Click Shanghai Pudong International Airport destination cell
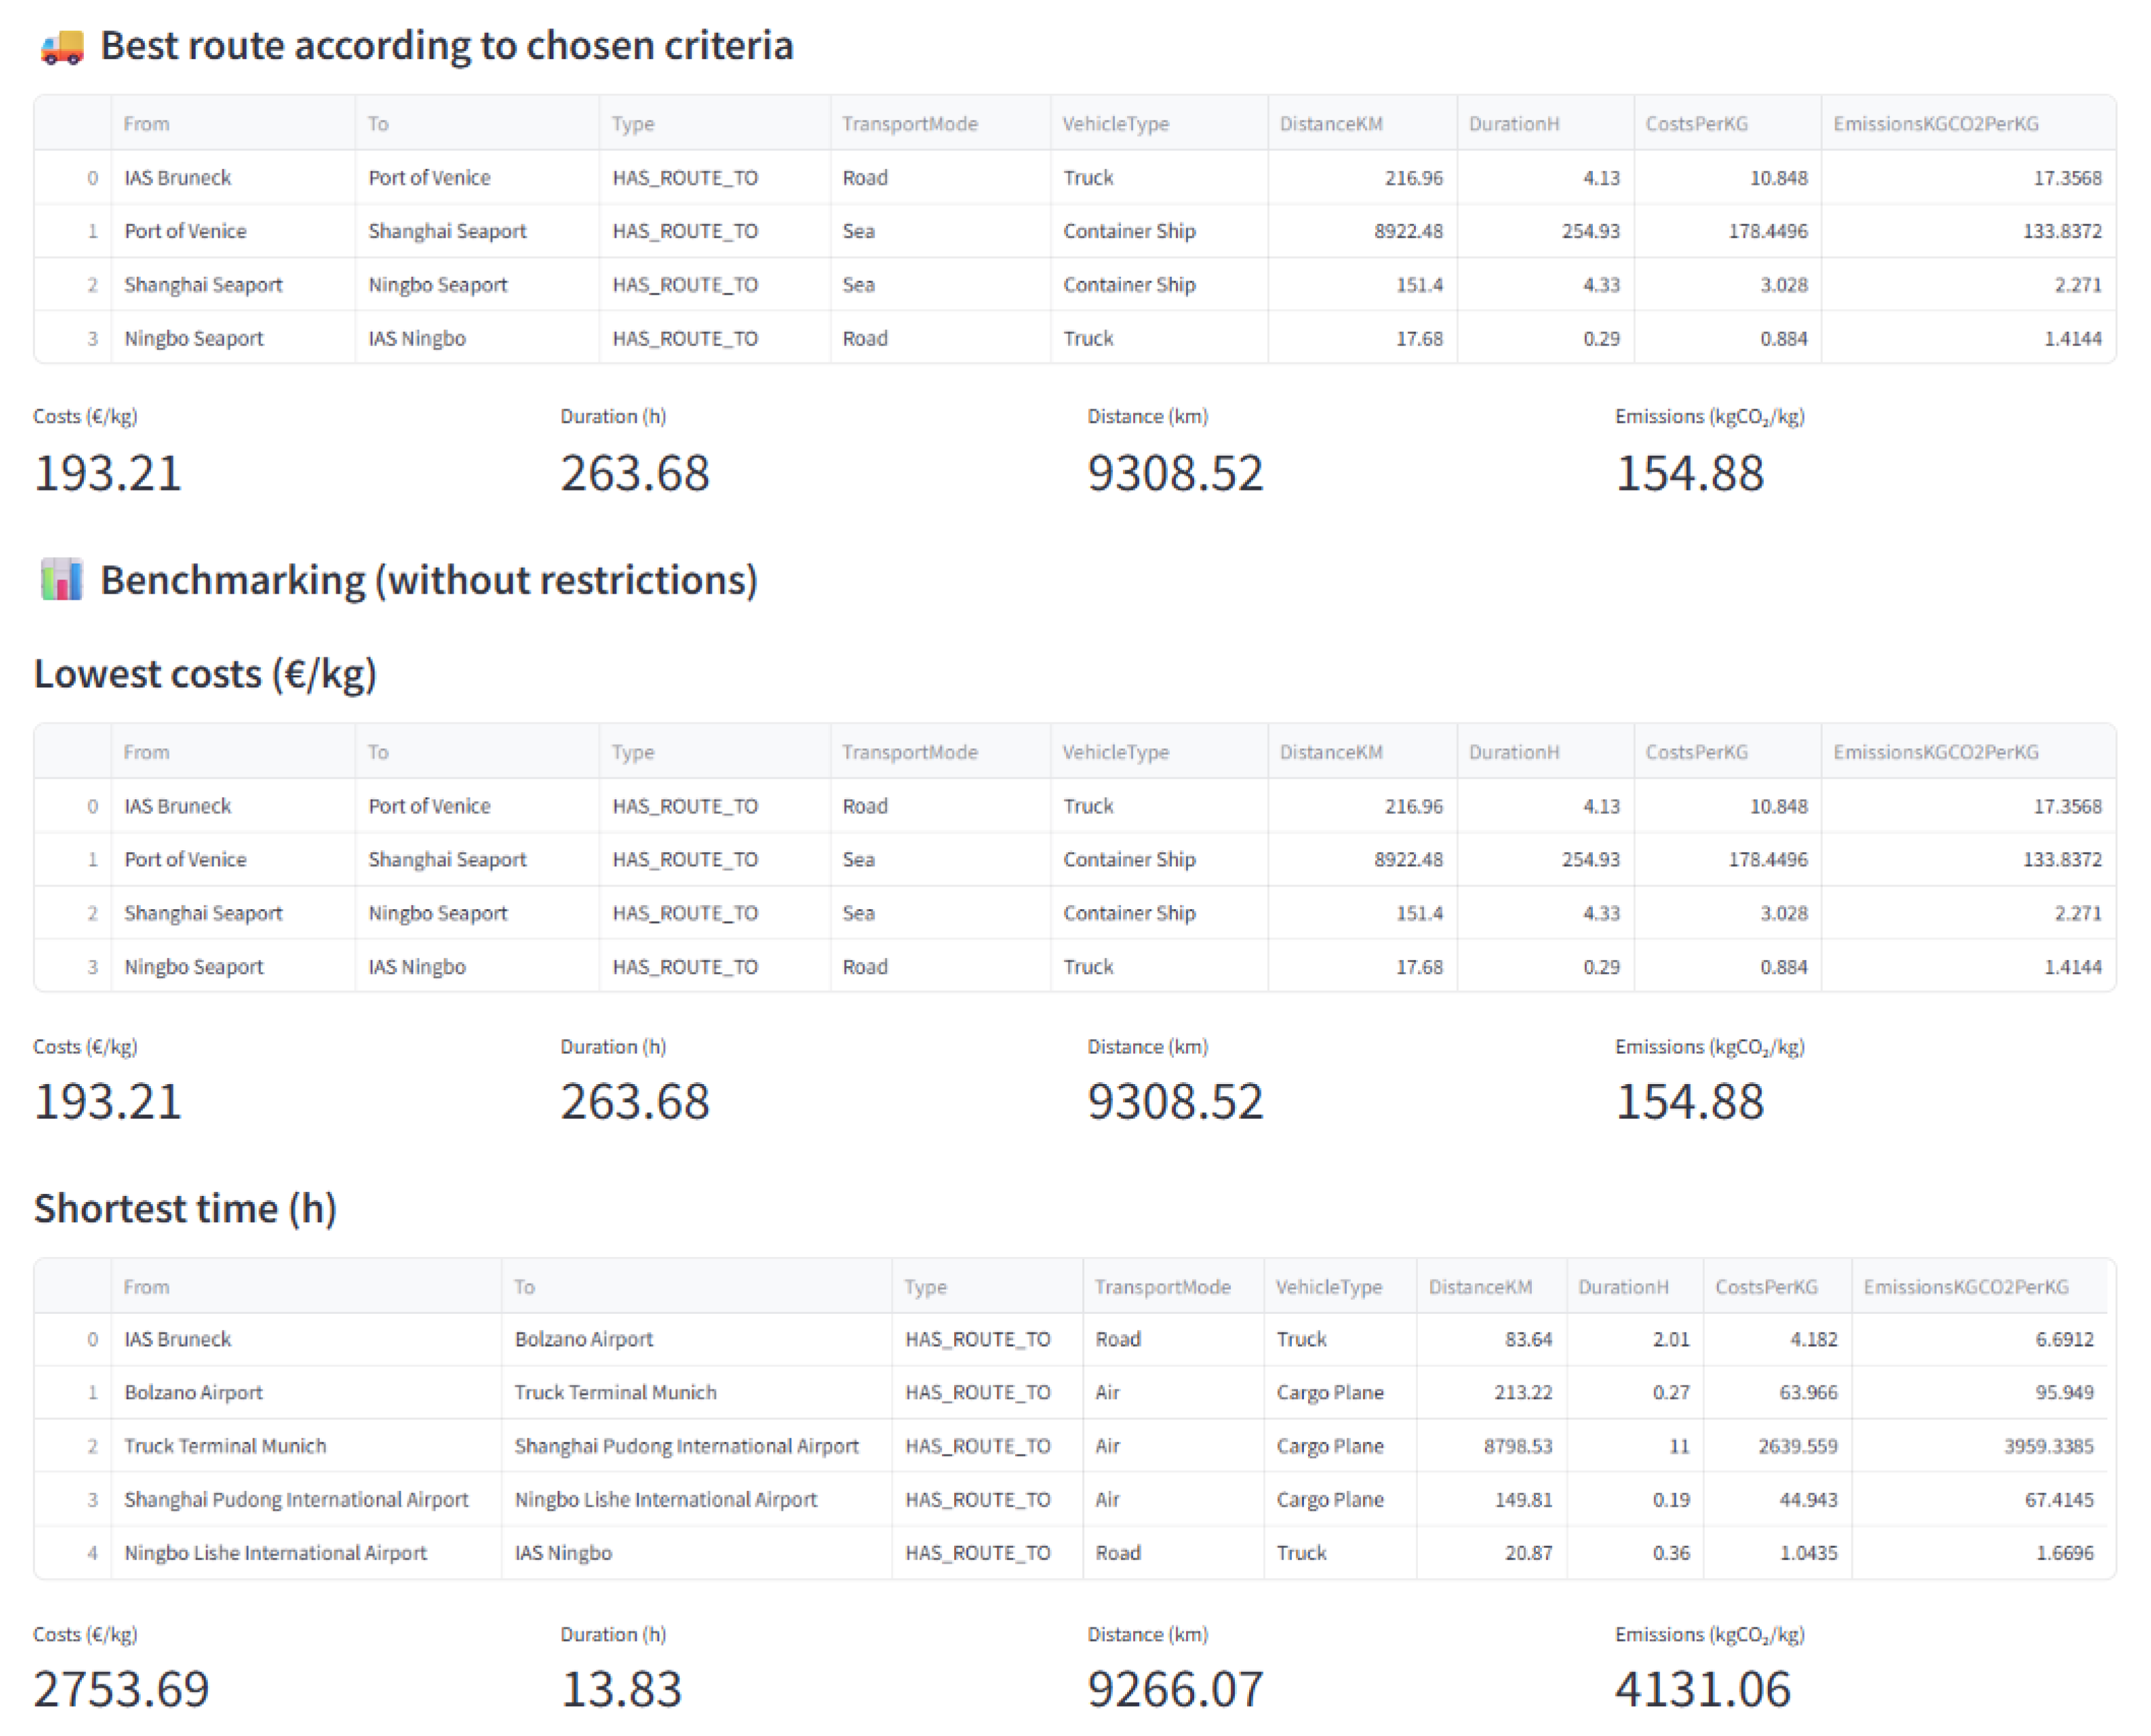The height and width of the screenshot is (1736, 2151). pos(686,1446)
